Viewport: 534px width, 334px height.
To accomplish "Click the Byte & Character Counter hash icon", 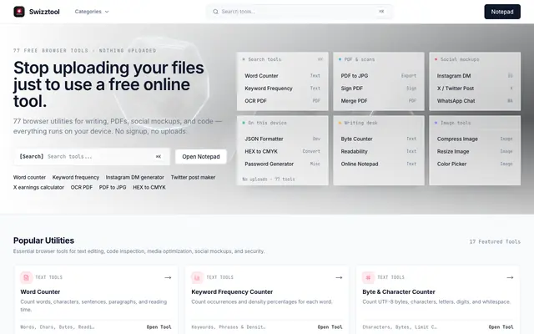I will 368,277.
